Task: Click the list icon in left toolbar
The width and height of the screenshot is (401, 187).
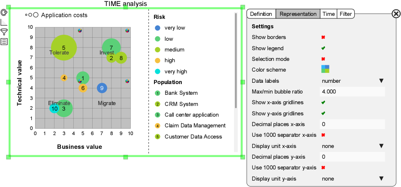Action: coord(4,42)
